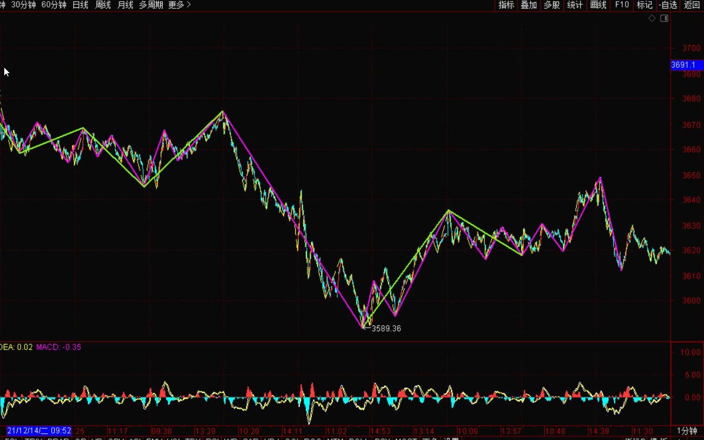This screenshot has width=704, height=440.
Task: Click the MACD: -0.35 indicator value
Action: coord(58,347)
